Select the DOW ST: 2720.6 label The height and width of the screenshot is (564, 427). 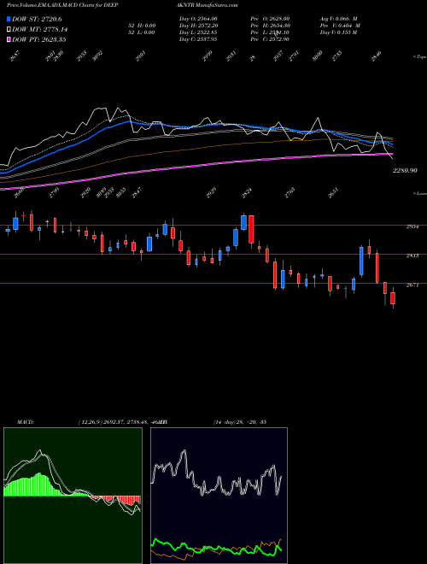[37, 19]
